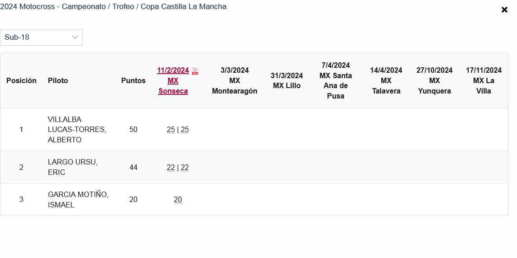Image resolution: width=517 pixels, height=258 pixels.
Task: Select the Piloto column header
Action: (58, 81)
